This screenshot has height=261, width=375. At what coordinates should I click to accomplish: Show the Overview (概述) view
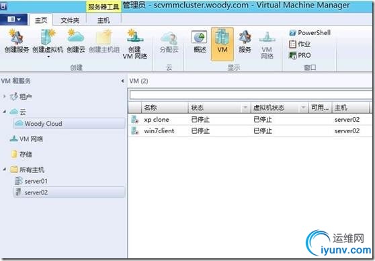click(x=200, y=42)
